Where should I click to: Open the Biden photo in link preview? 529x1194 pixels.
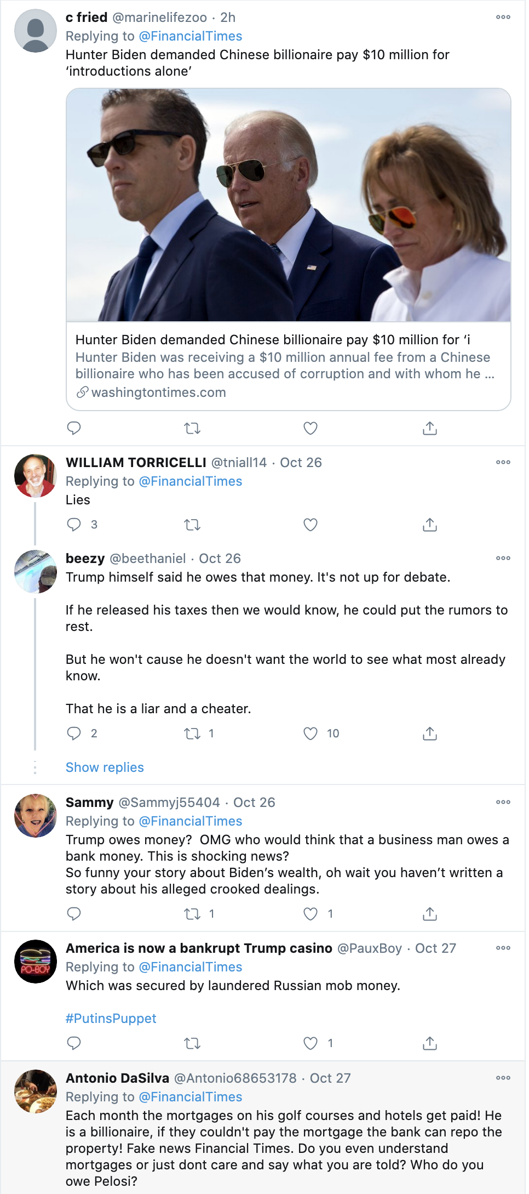(x=289, y=205)
